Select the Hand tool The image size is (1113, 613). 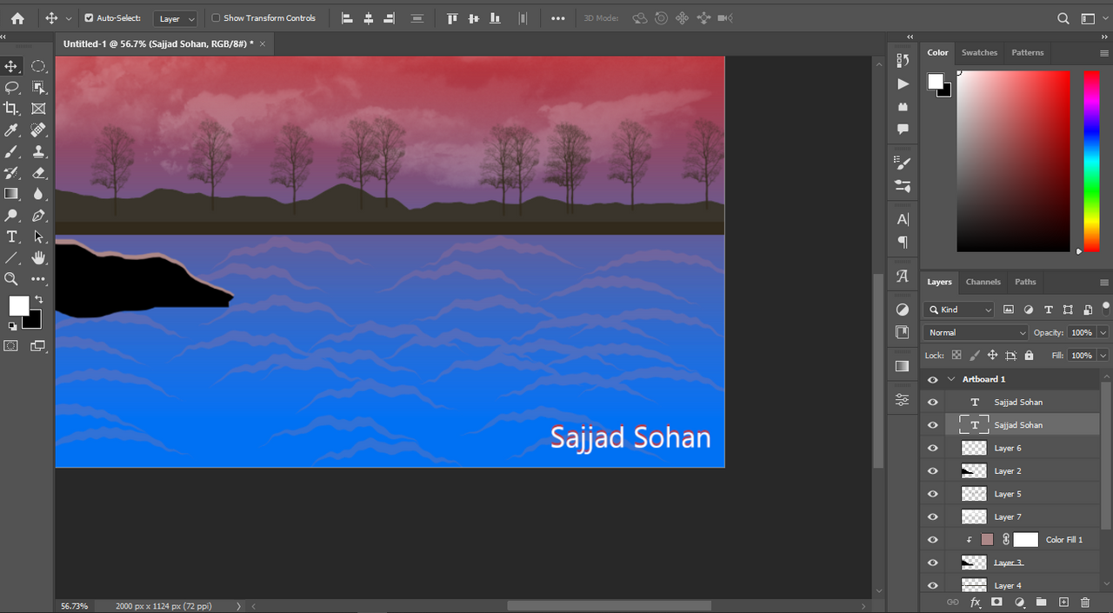click(x=38, y=258)
